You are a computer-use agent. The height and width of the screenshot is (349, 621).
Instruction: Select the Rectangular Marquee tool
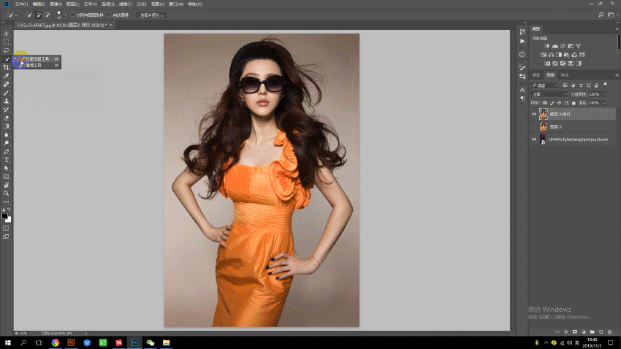coord(7,42)
